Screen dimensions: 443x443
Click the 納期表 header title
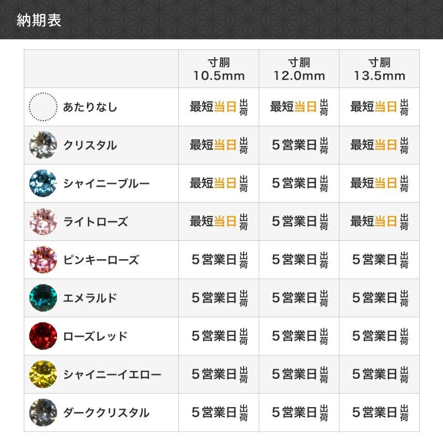click(x=39, y=19)
